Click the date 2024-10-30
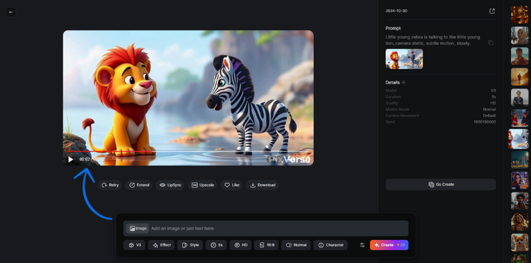This screenshot has height=263, width=531. pyautogui.click(x=396, y=11)
